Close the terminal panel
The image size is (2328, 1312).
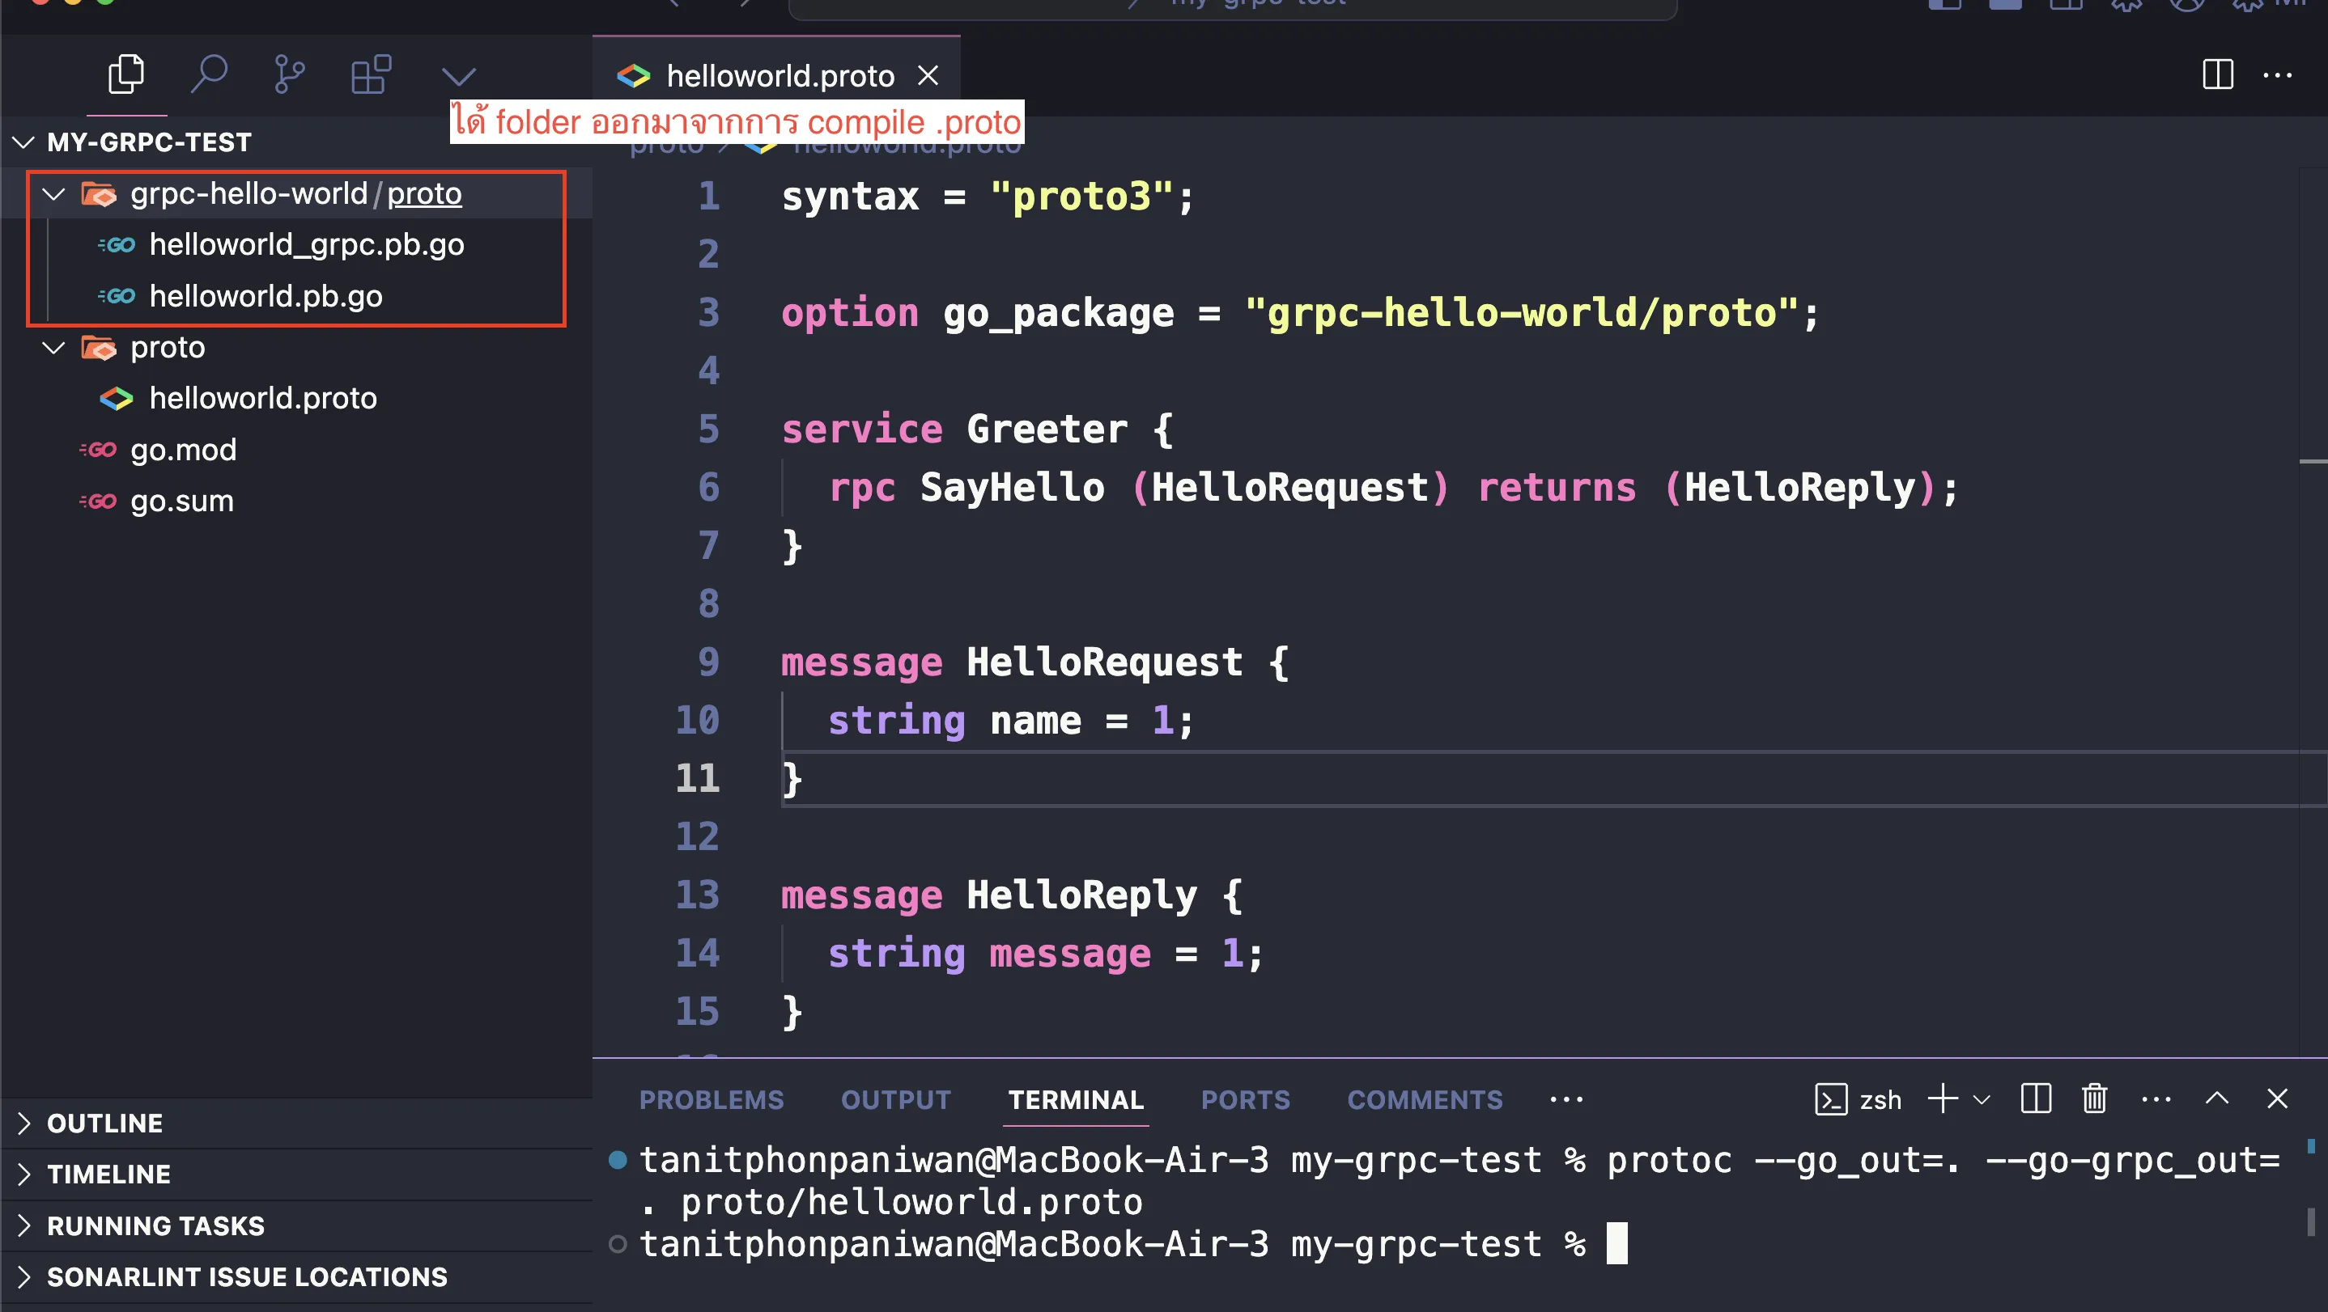click(x=2276, y=1099)
